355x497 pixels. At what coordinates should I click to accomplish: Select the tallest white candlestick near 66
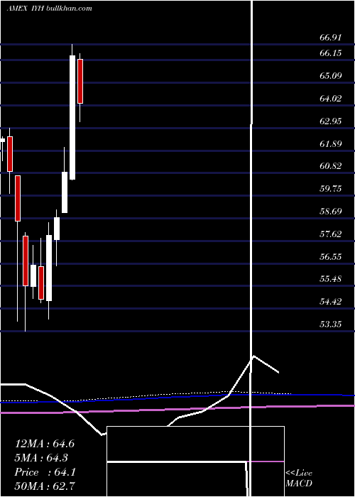72,117
